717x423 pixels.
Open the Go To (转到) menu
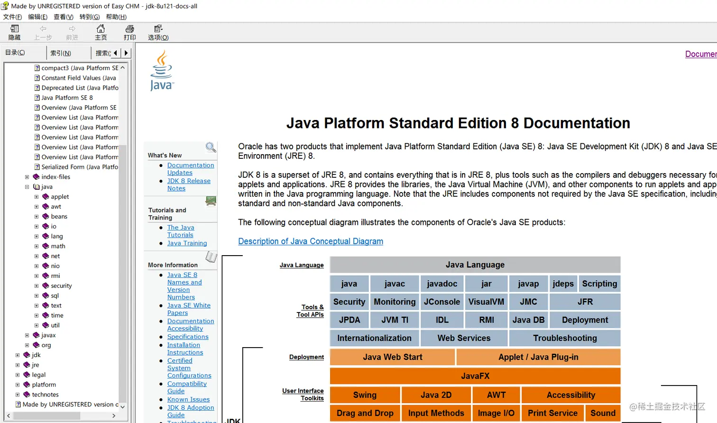[90, 17]
